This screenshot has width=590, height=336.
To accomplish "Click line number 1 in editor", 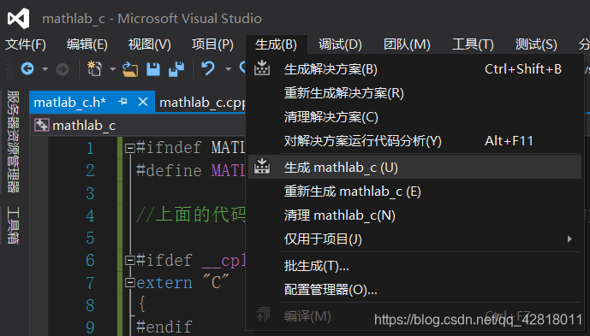I will [x=90, y=148].
